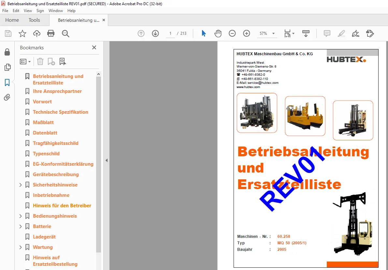388x270 pixels.
Task: Add document to starred with star icon
Action: coord(22,33)
